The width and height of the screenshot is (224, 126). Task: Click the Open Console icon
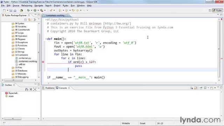[212, 88]
